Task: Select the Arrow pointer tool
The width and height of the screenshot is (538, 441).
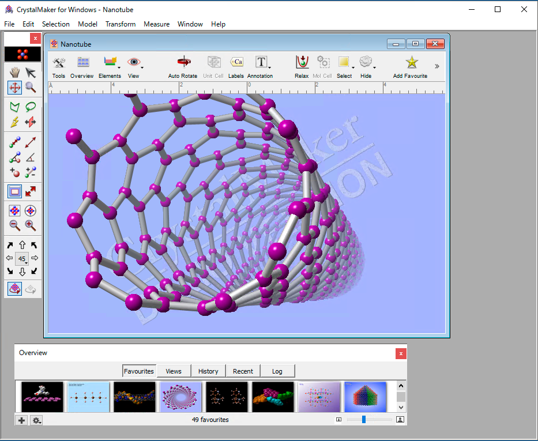Action: pos(30,73)
